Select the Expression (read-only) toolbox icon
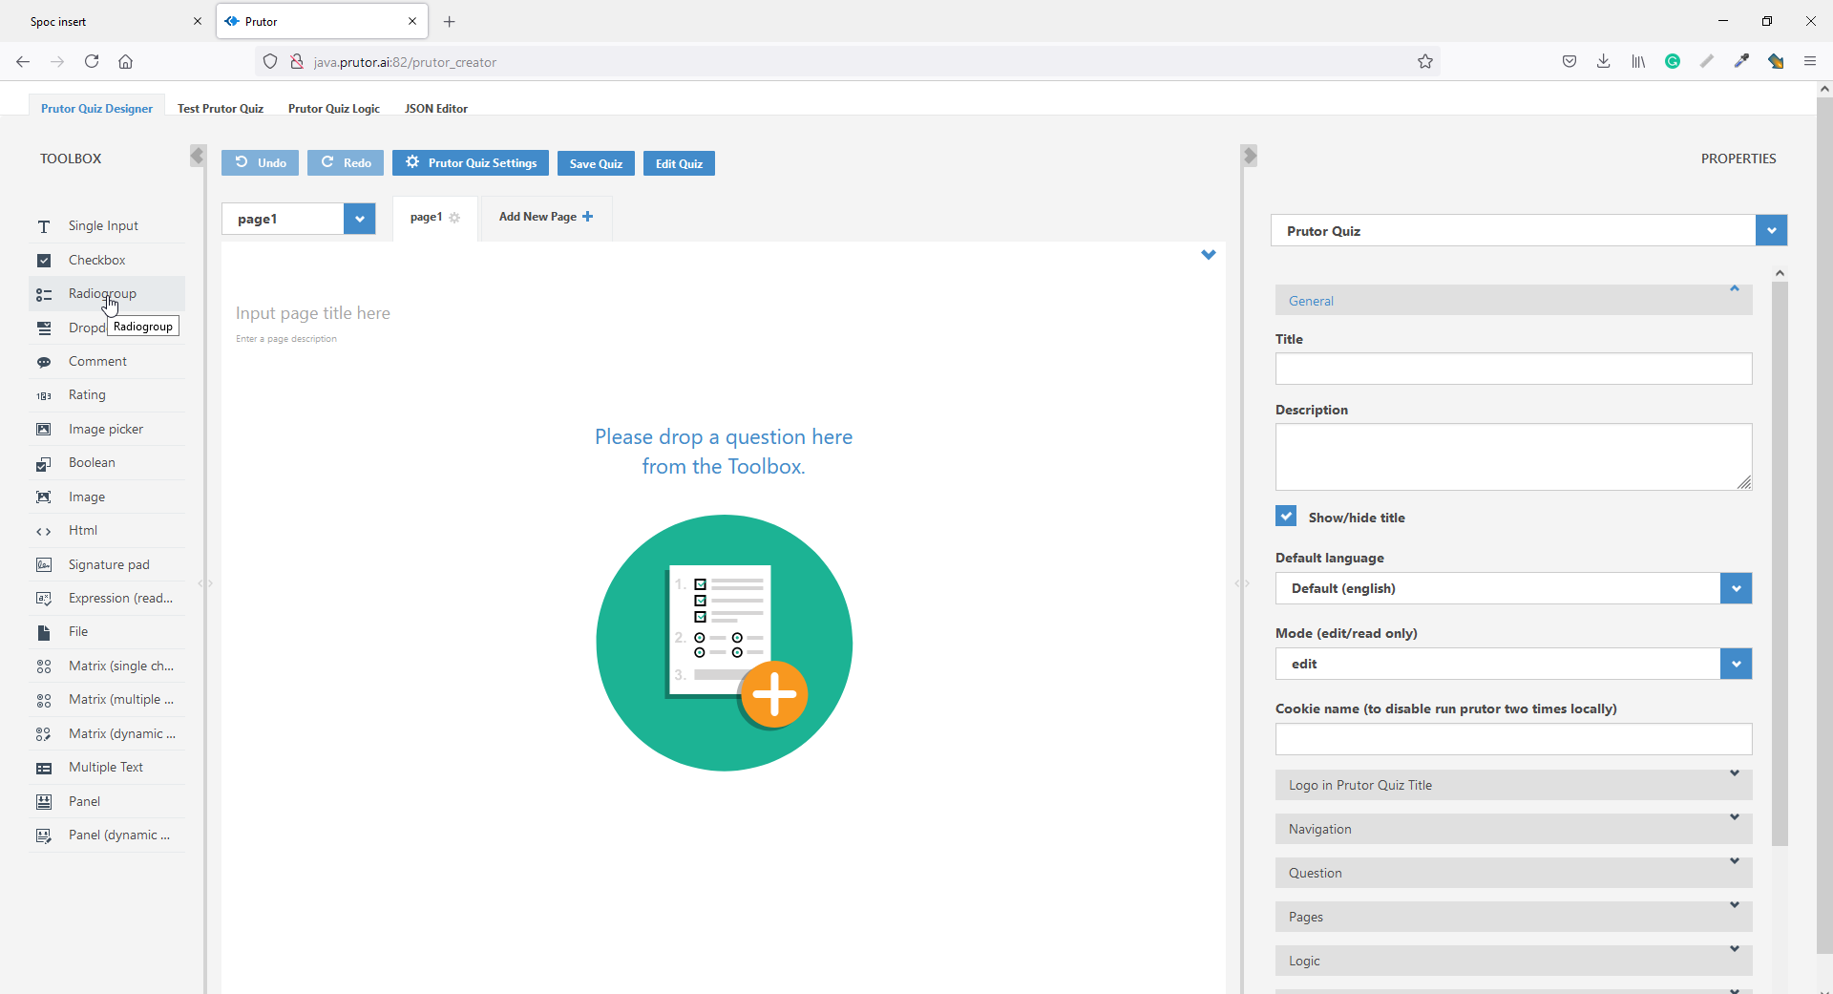Image resolution: width=1833 pixels, height=994 pixels. pyautogui.click(x=44, y=599)
